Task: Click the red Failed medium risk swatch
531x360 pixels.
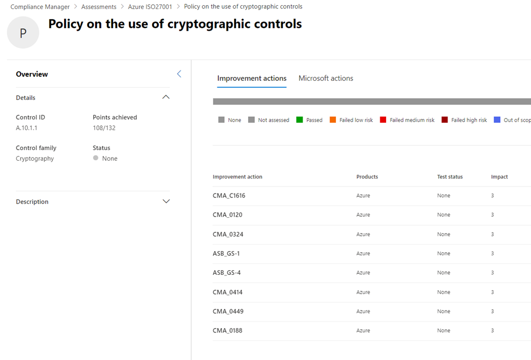Action: [x=383, y=120]
